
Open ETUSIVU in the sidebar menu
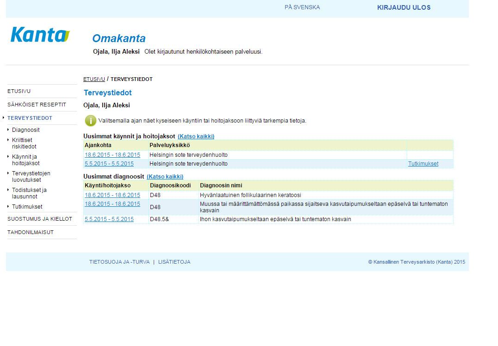click(19, 91)
